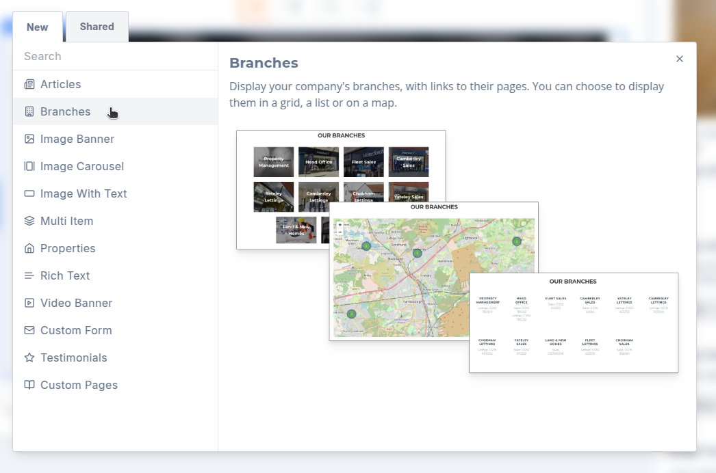Viewport: 716px width, 473px height.
Task: Open the Custom Form component
Action: click(116, 331)
